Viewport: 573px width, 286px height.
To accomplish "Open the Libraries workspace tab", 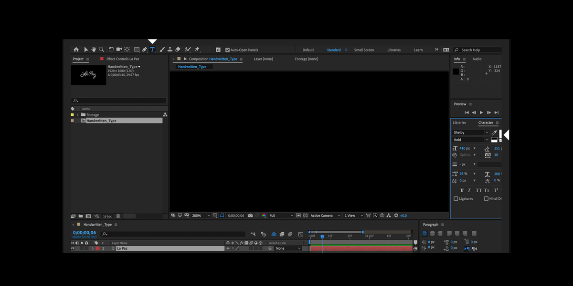I will (x=394, y=50).
